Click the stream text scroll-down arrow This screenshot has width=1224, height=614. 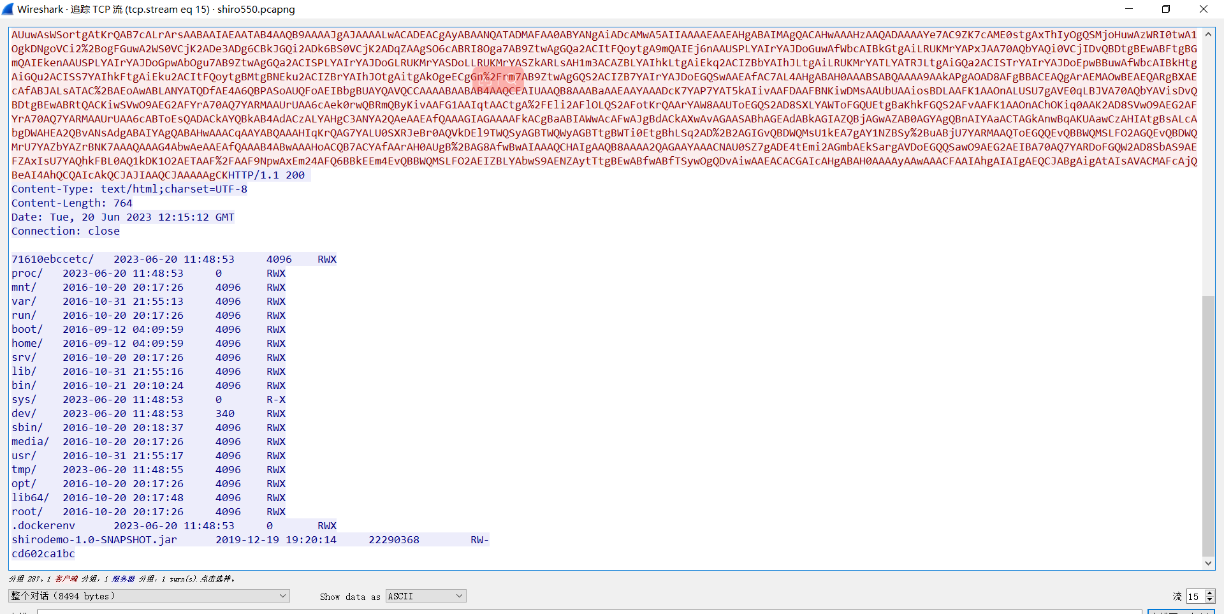[x=1208, y=563]
